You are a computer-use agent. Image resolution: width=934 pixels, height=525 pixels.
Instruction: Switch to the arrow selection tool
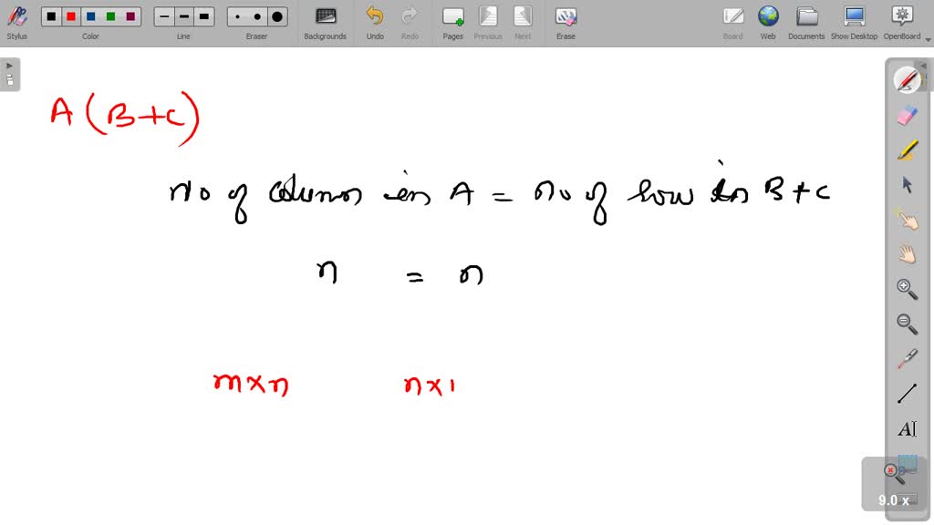click(907, 184)
